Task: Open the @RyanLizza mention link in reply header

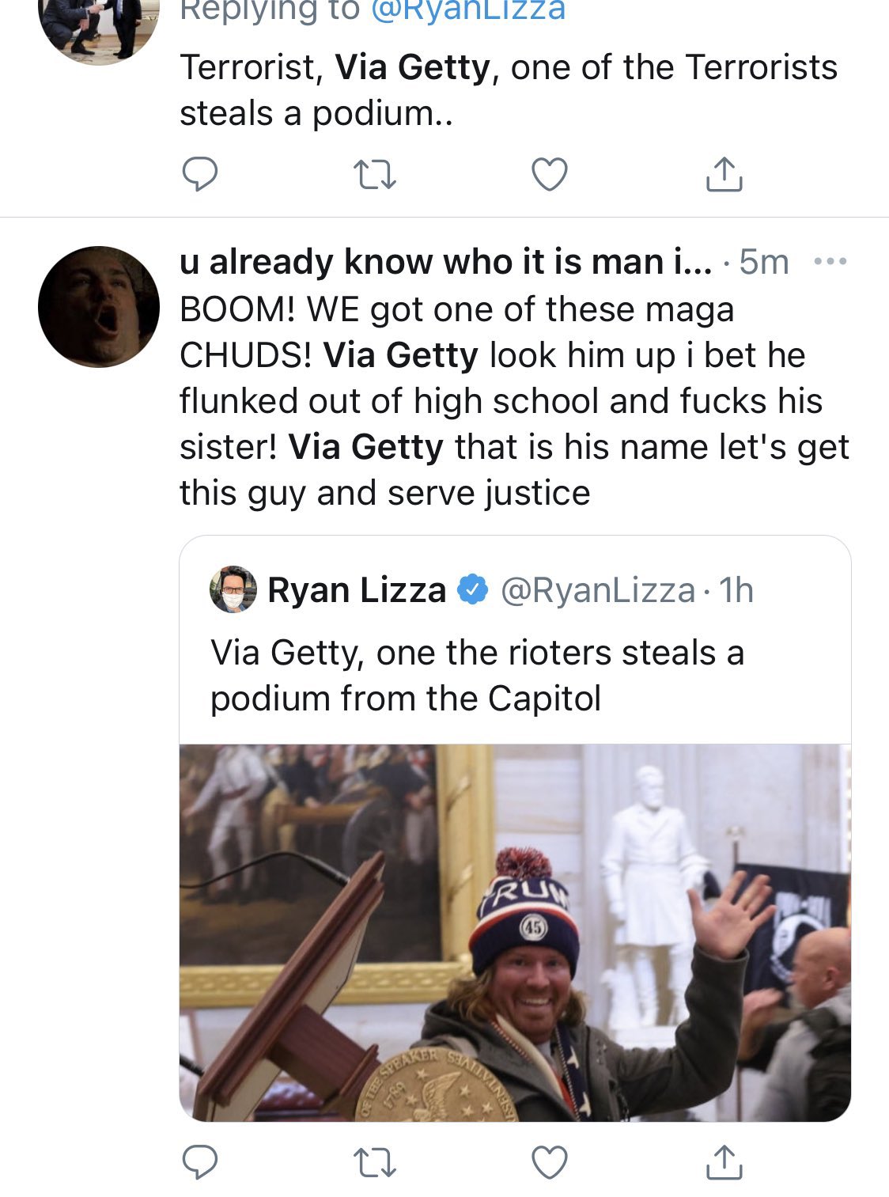Action: (x=467, y=10)
